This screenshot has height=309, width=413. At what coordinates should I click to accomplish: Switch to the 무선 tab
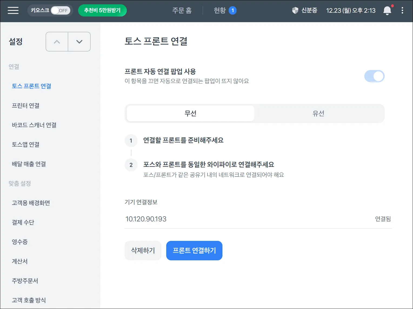point(191,113)
